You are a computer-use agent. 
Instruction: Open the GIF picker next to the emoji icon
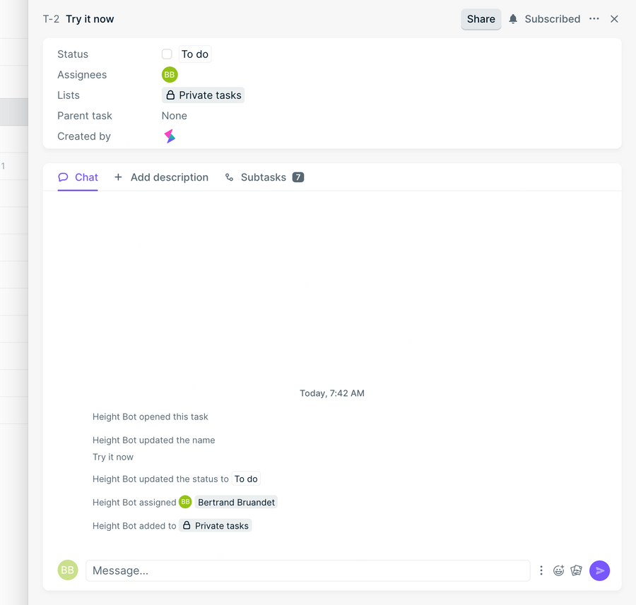576,570
